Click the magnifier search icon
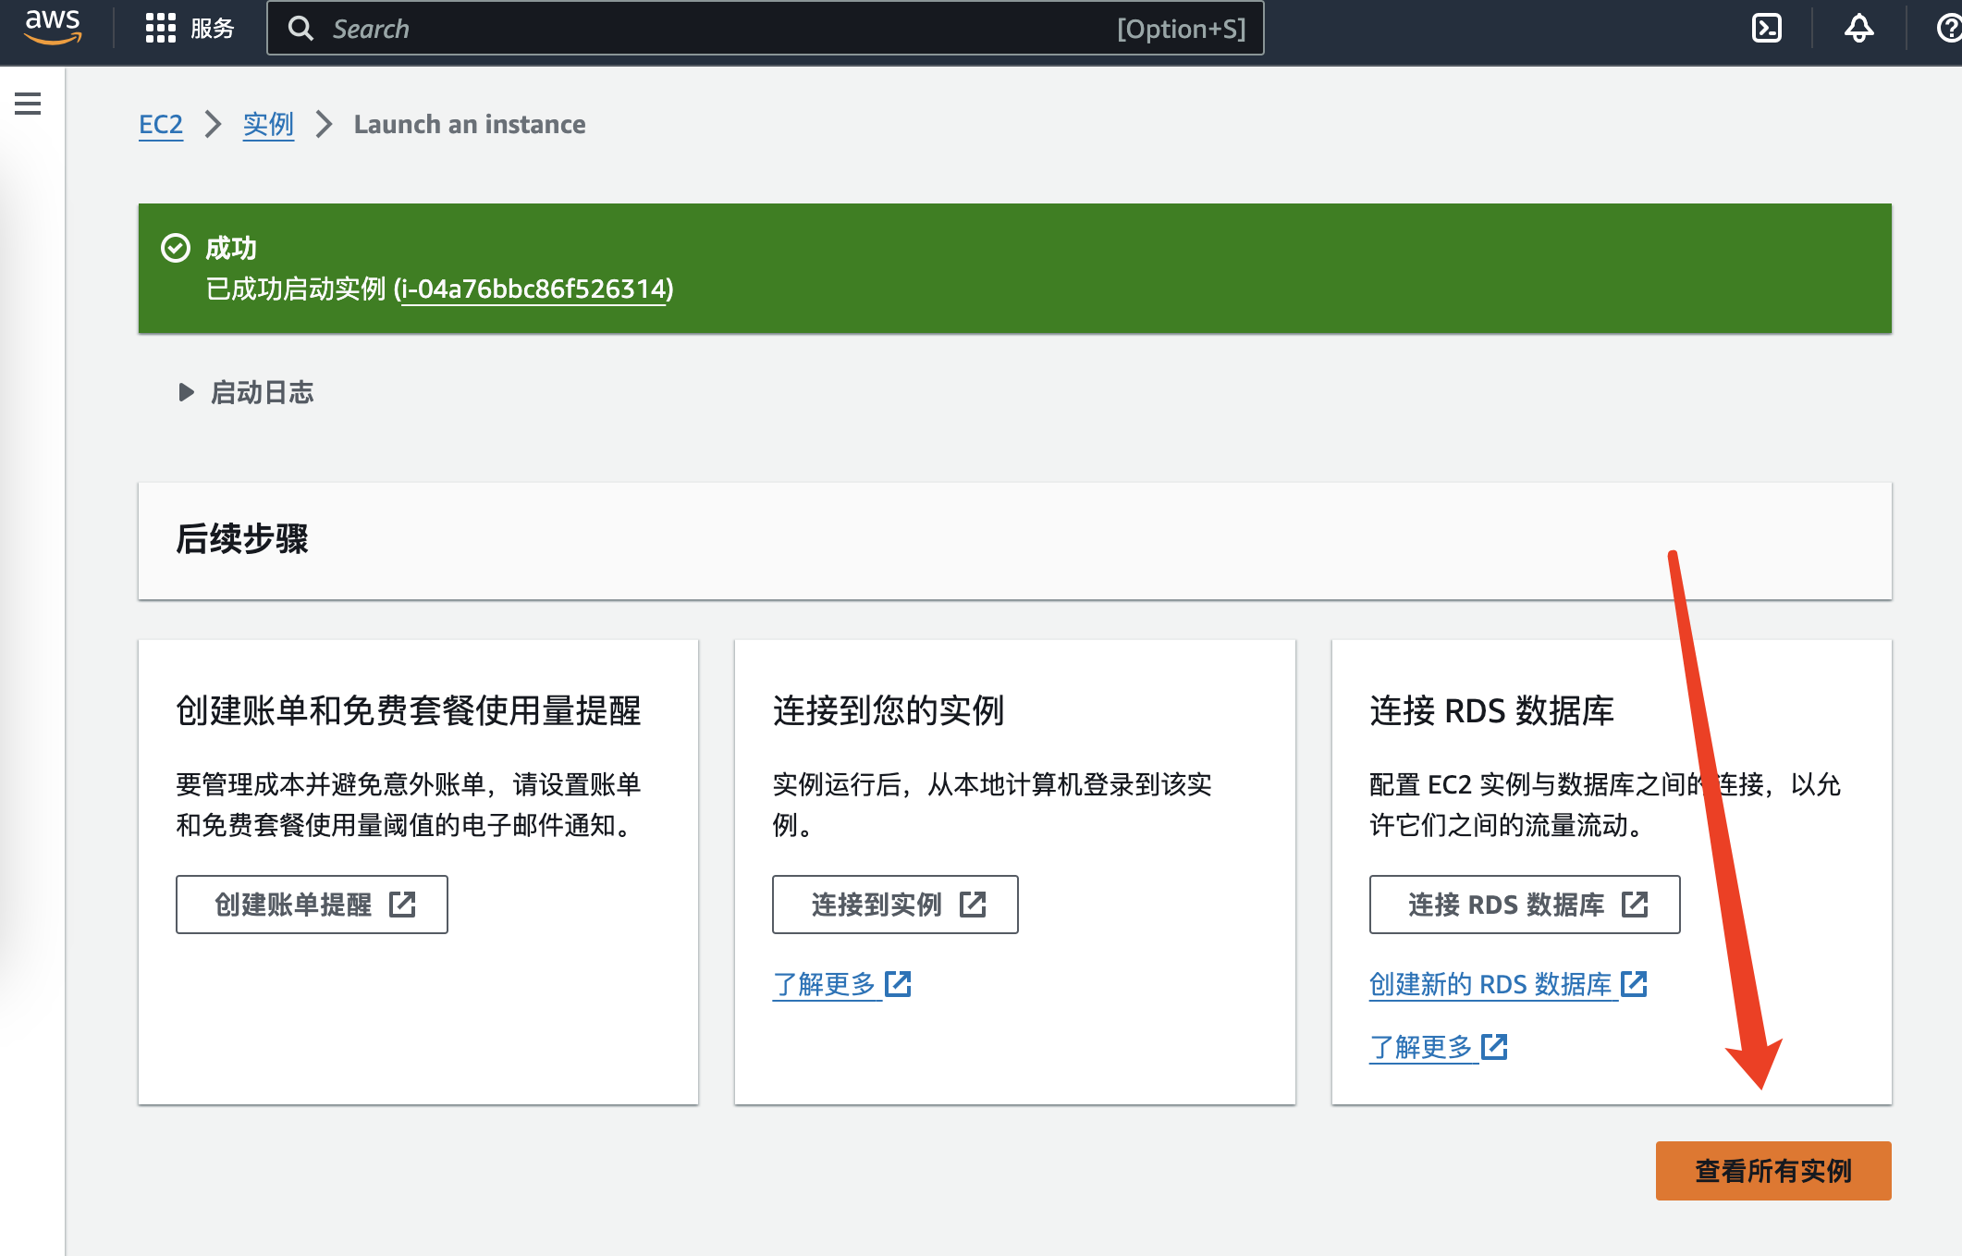This screenshot has width=1962, height=1256. pos(300,29)
